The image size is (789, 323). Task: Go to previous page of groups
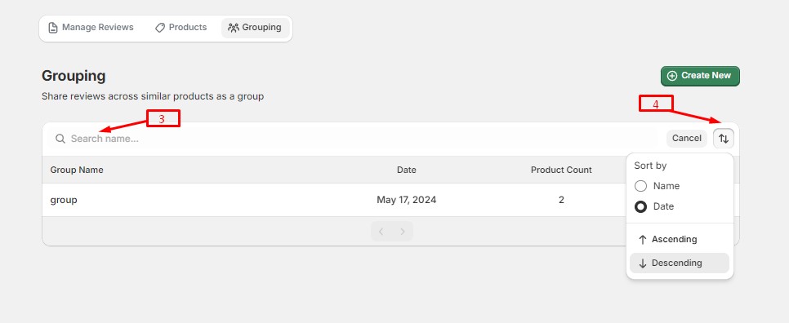point(381,232)
